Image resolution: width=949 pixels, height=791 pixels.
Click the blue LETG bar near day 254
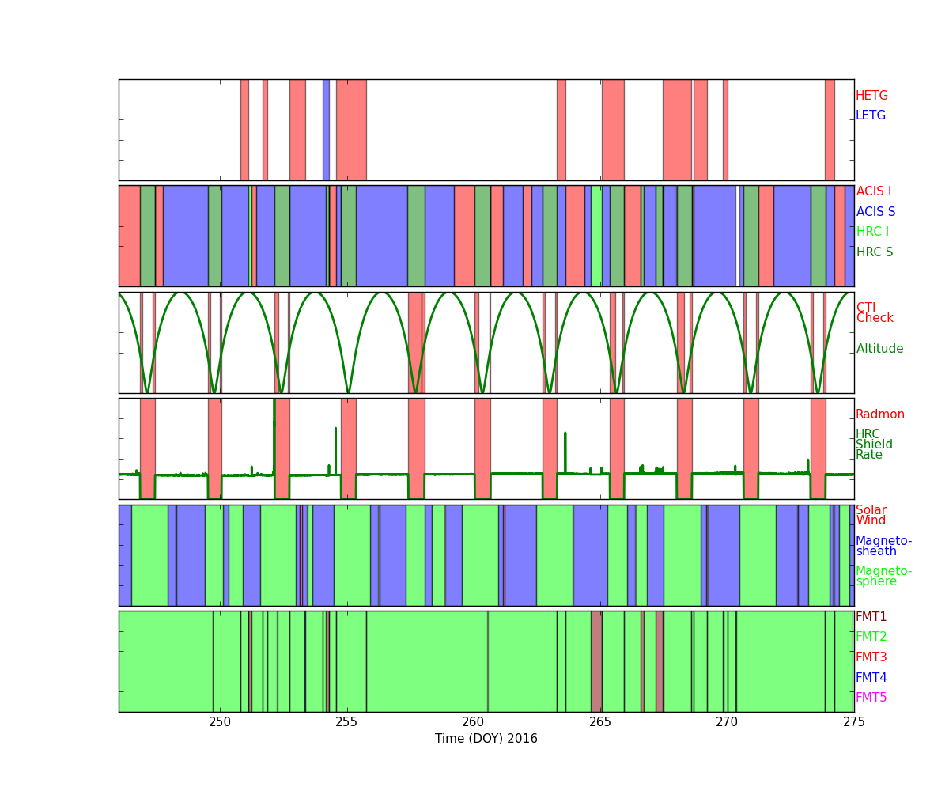326,130
